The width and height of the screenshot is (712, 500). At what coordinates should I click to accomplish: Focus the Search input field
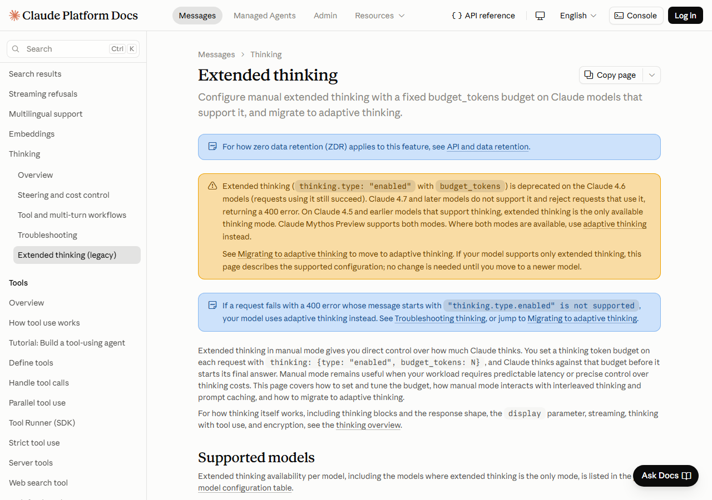(x=73, y=49)
